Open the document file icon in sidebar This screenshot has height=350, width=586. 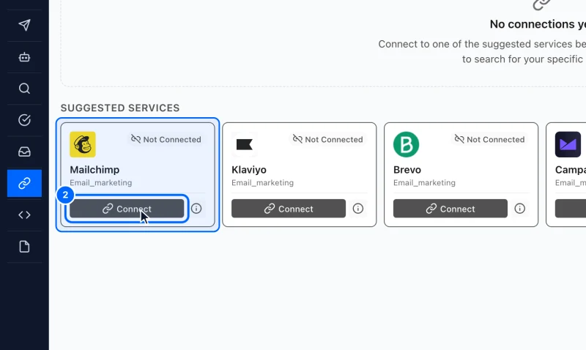[24, 247]
